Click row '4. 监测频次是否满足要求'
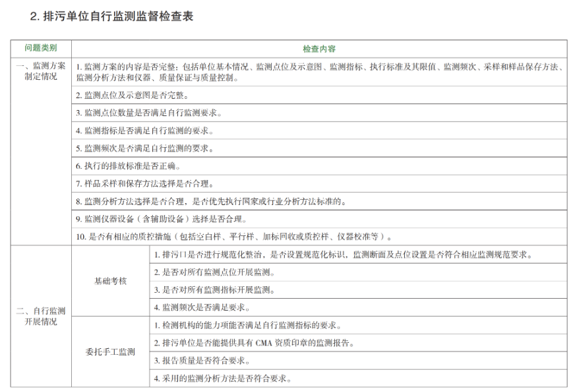This screenshot has width=577, height=391. (358, 307)
